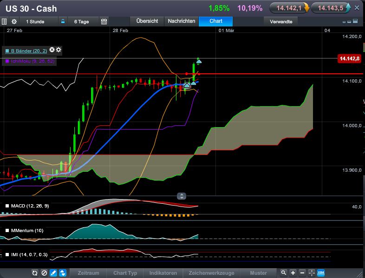Select the Chart tab
365x278 pixels.
(216, 21)
